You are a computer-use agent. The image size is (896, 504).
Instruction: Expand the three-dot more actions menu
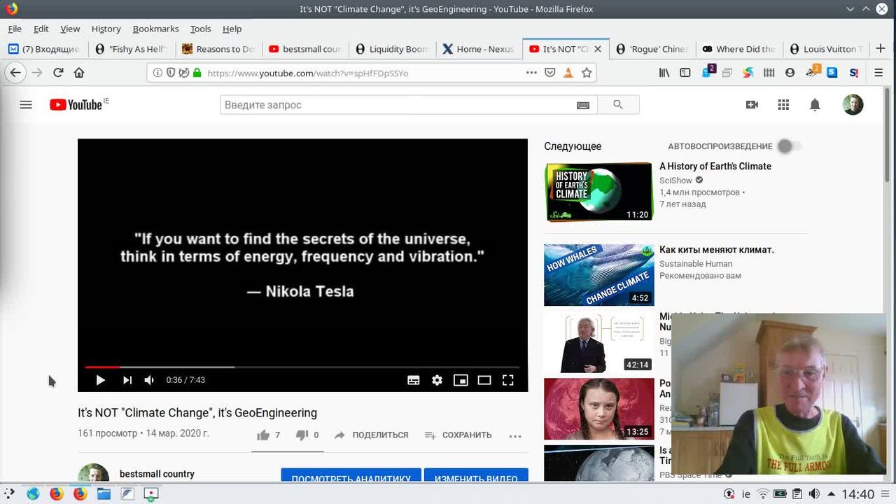click(515, 435)
